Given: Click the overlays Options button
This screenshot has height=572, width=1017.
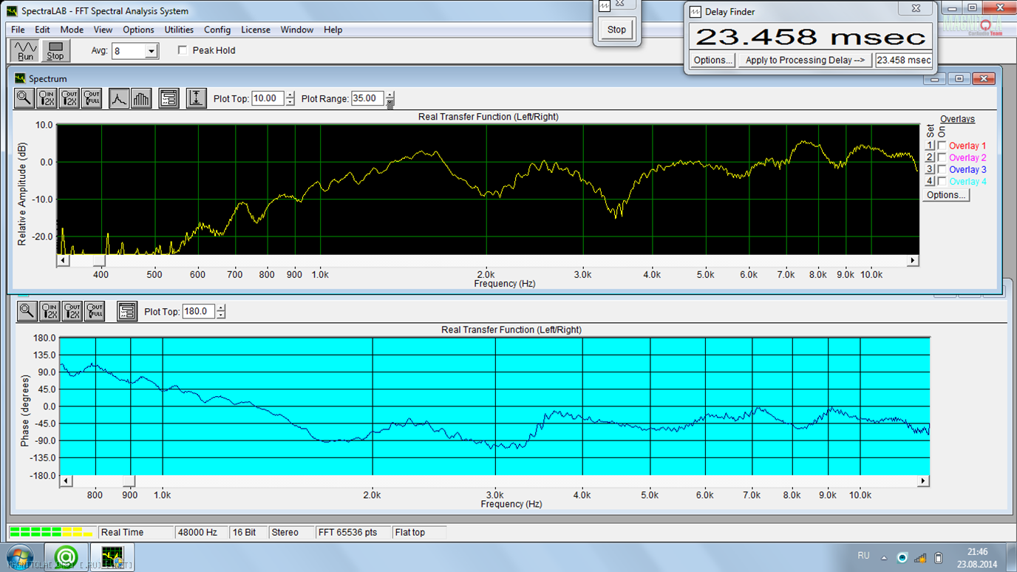Looking at the screenshot, I should click(x=946, y=195).
